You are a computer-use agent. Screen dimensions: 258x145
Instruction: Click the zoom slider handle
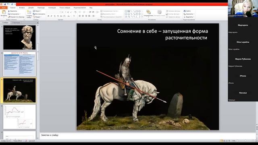(246, 141)
